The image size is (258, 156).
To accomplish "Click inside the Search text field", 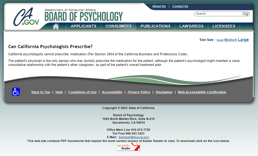I will click(218, 14).
